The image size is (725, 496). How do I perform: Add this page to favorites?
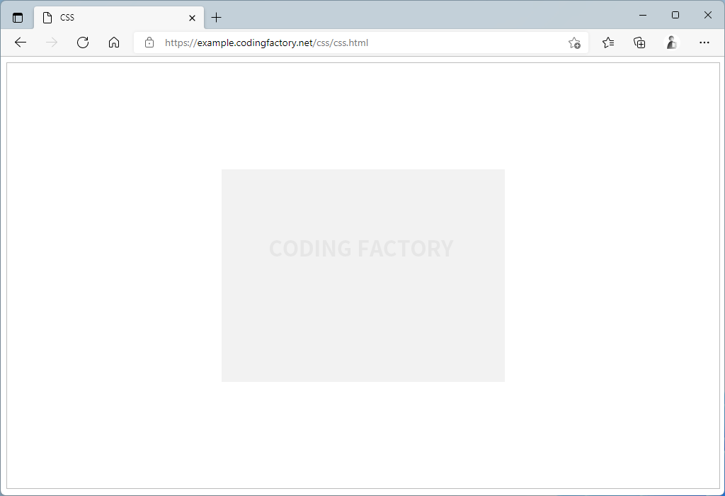click(574, 43)
